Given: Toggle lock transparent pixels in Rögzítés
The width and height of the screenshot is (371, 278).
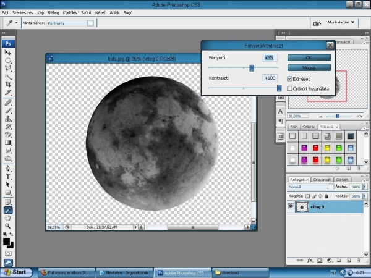Looking at the screenshot, I should pos(307,196).
